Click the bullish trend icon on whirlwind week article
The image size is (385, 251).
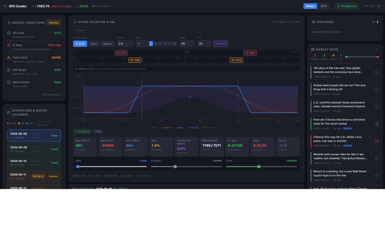pos(377,124)
